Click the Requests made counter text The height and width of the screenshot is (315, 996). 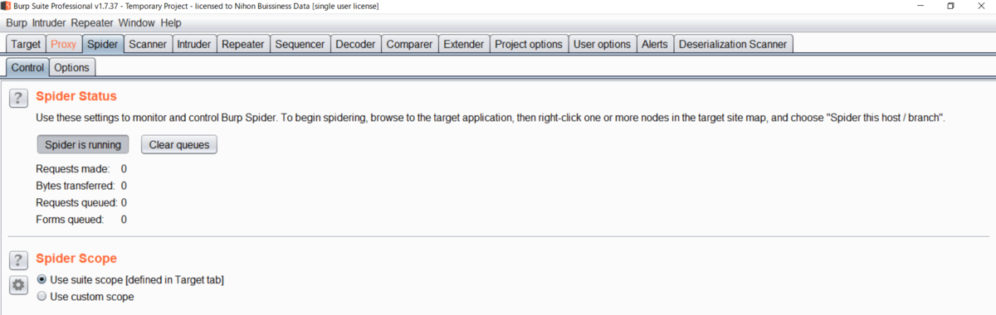(81, 169)
